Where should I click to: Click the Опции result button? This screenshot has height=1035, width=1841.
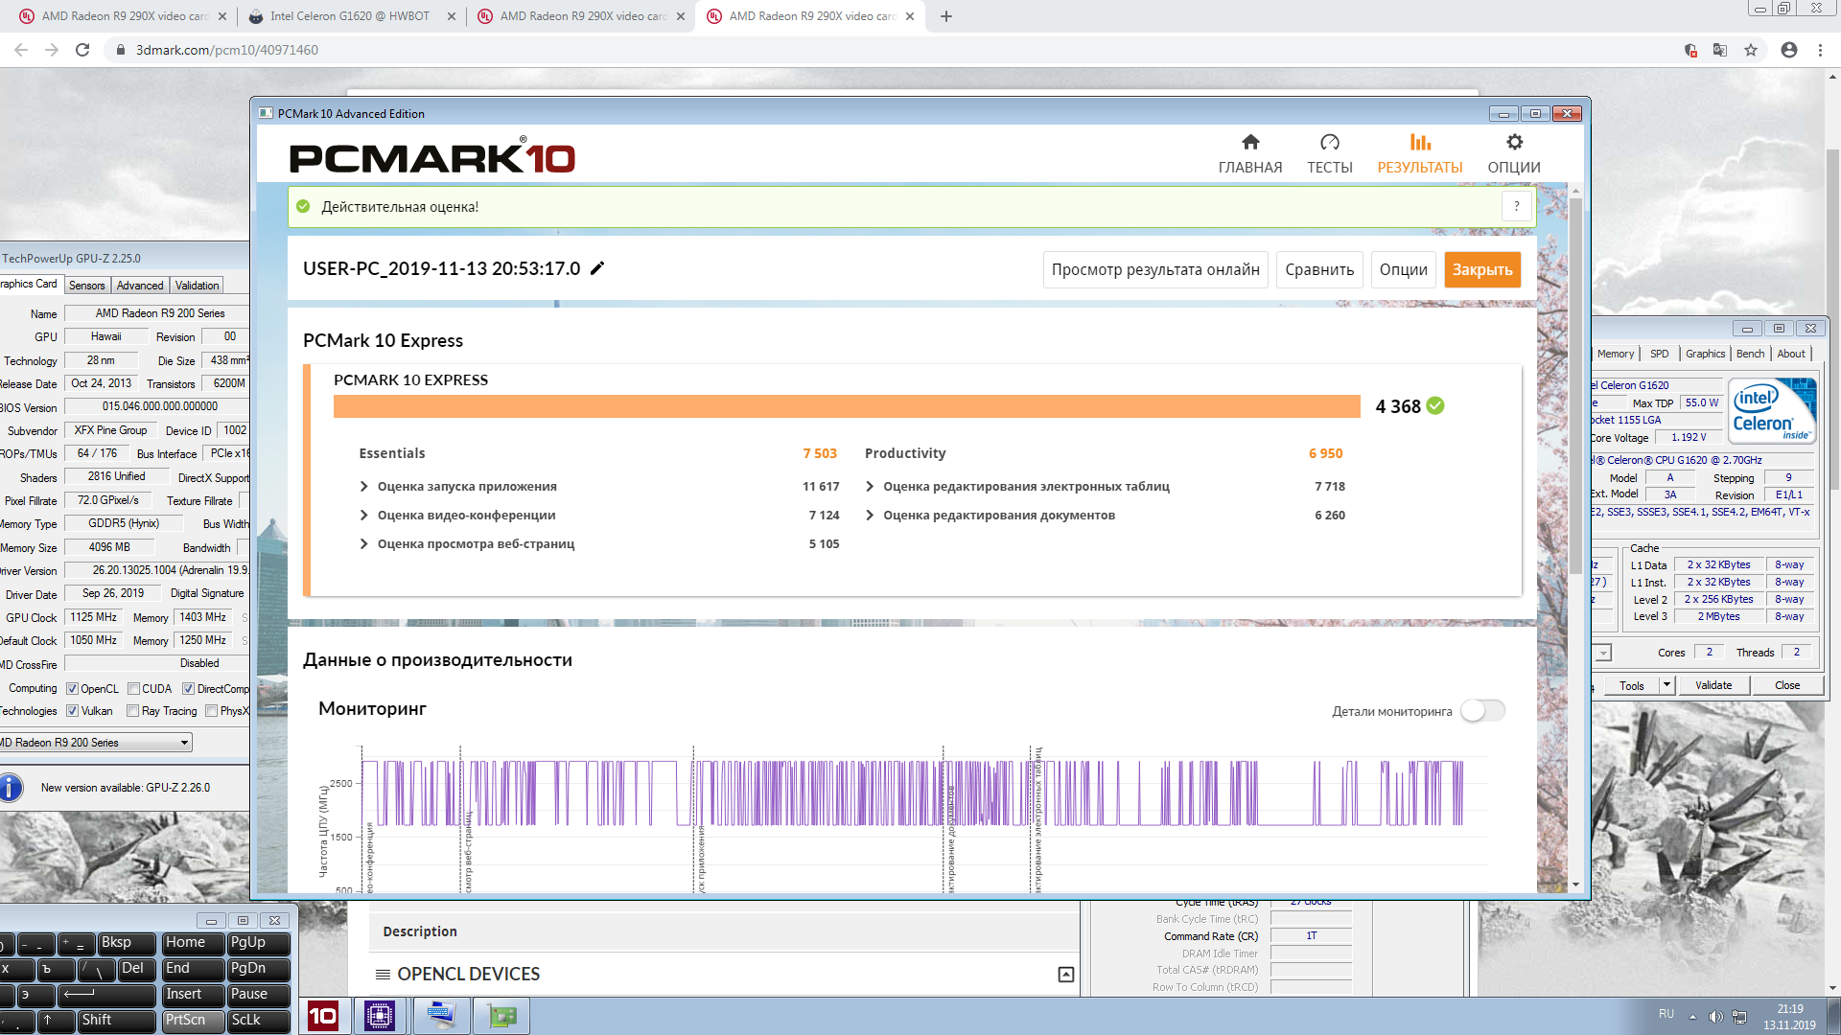point(1403,269)
